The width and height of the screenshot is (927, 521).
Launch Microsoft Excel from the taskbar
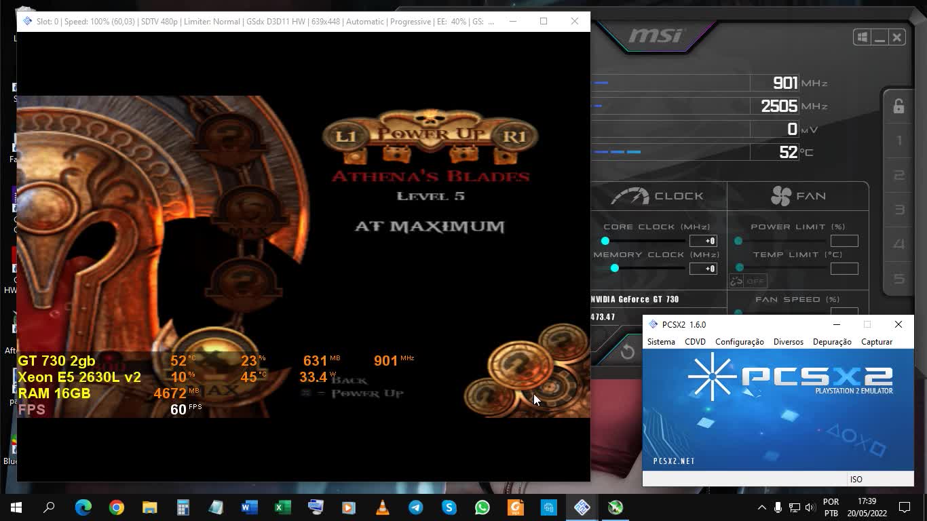[282, 507]
